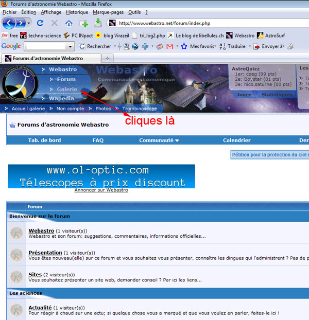Open the techno-science bookmark

pos(41,35)
